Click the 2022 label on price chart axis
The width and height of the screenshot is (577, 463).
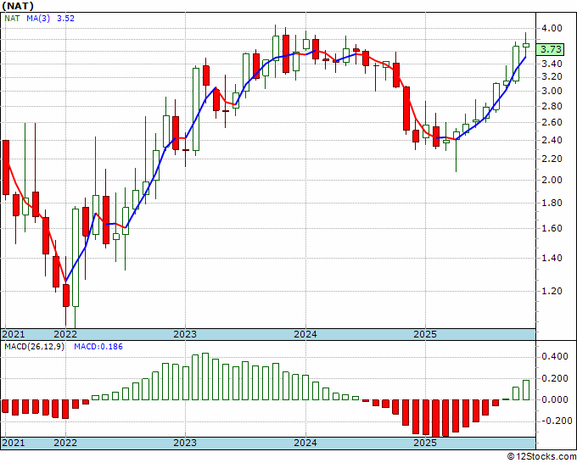pos(65,334)
